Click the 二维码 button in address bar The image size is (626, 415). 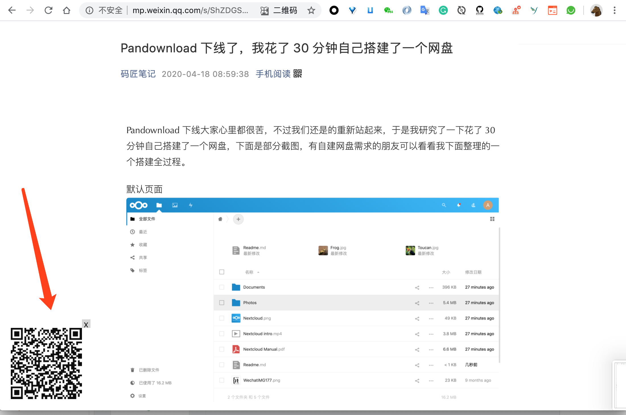pyautogui.click(x=279, y=11)
